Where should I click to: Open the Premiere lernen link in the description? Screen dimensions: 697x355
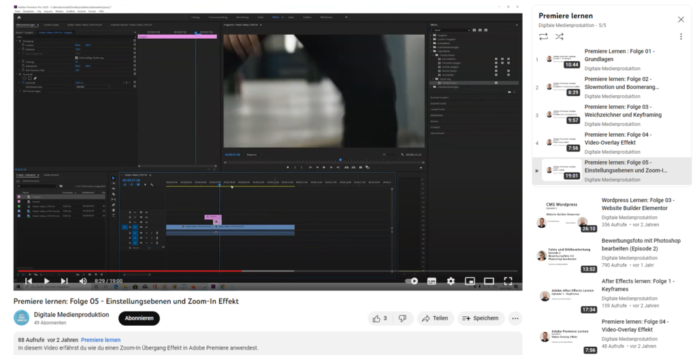(x=101, y=339)
